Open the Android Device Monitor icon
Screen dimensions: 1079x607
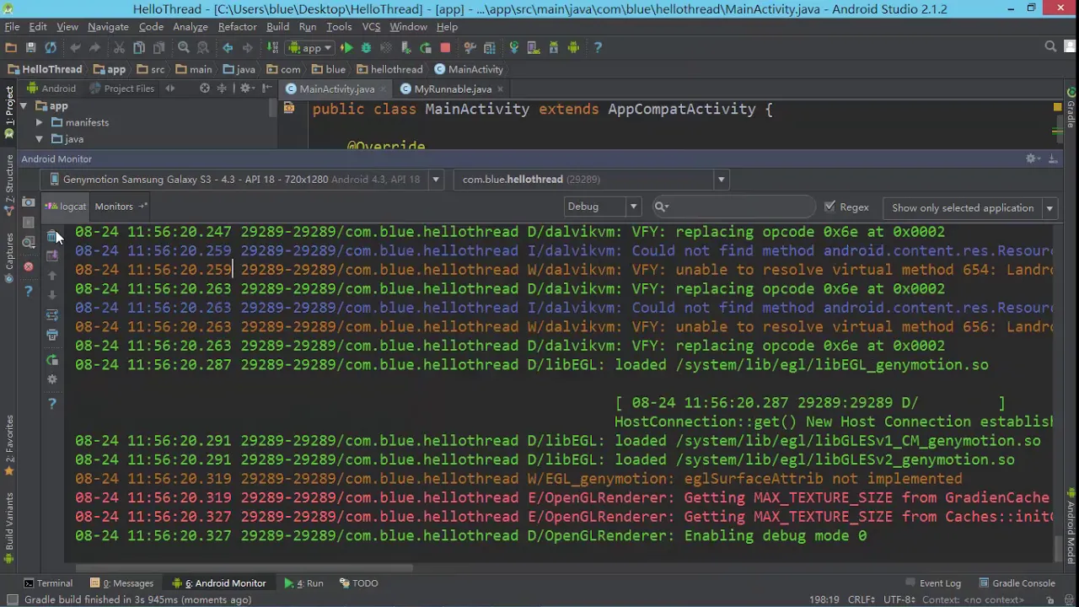pyautogui.click(x=573, y=48)
